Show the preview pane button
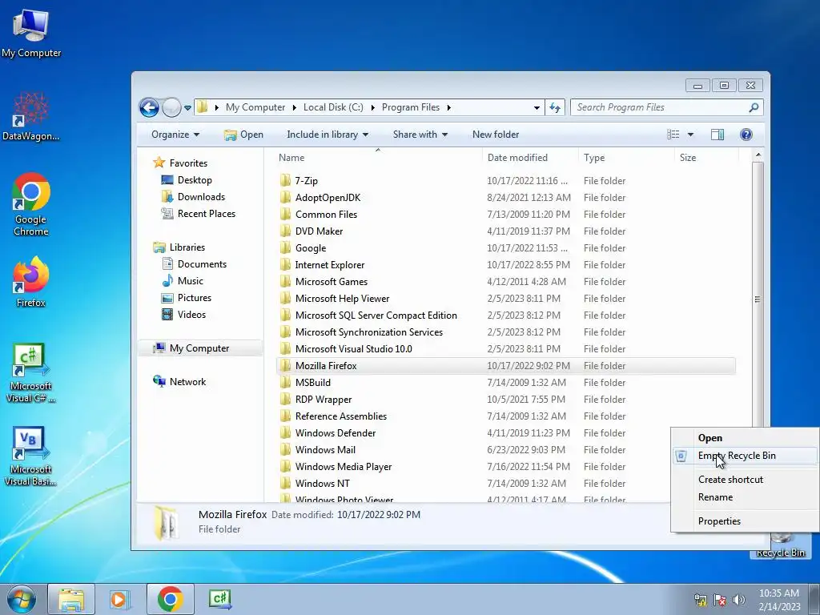The image size is (820, 615). click(x=717, y=135)
